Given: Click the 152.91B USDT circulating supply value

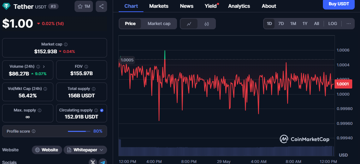Looking at the screenshot, I should coord(82,117).
